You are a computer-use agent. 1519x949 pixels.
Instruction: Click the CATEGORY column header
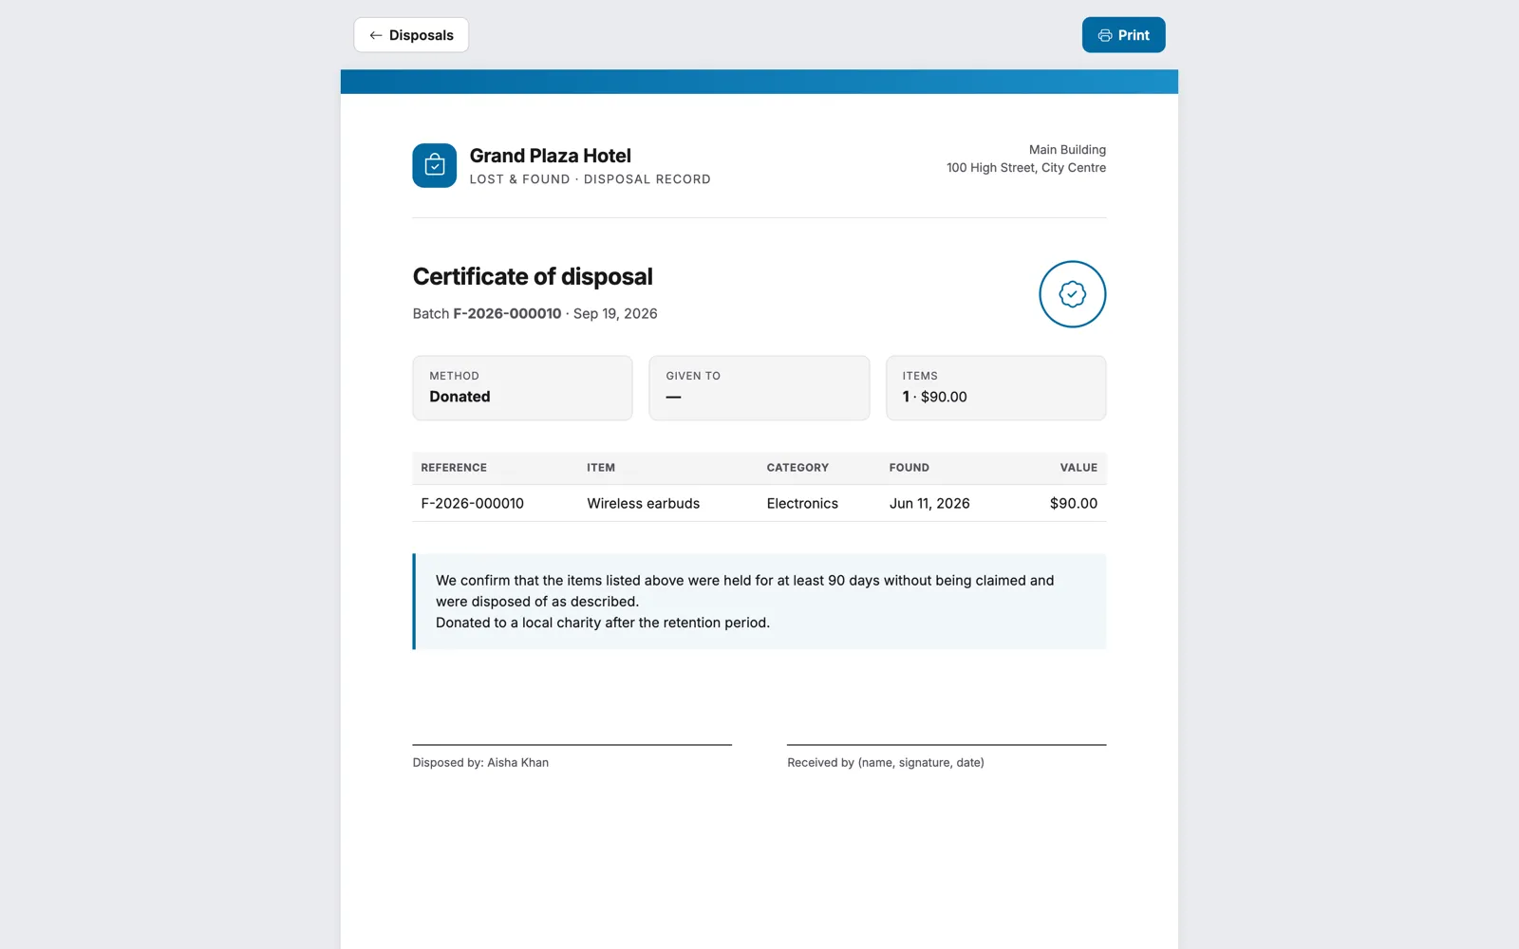point(797,468)
